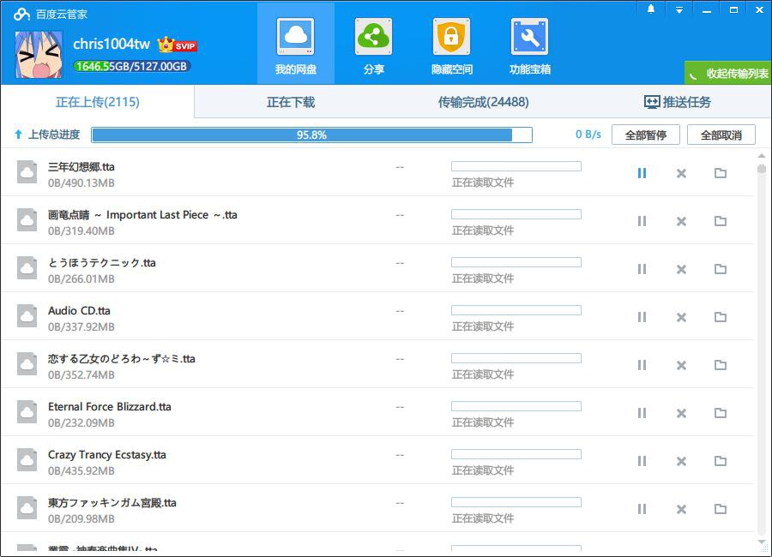Collapse the transfer list with 收起传输列表
Screen dimensions: 772x557
click(x=728, y=74)
